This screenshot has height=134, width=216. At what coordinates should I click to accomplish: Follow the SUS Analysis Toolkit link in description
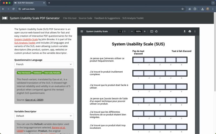(25, 43)
